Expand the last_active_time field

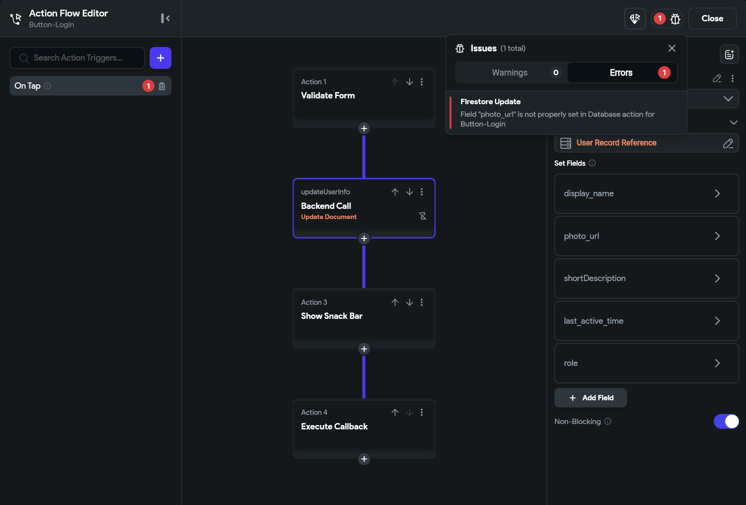click(647, 321)
